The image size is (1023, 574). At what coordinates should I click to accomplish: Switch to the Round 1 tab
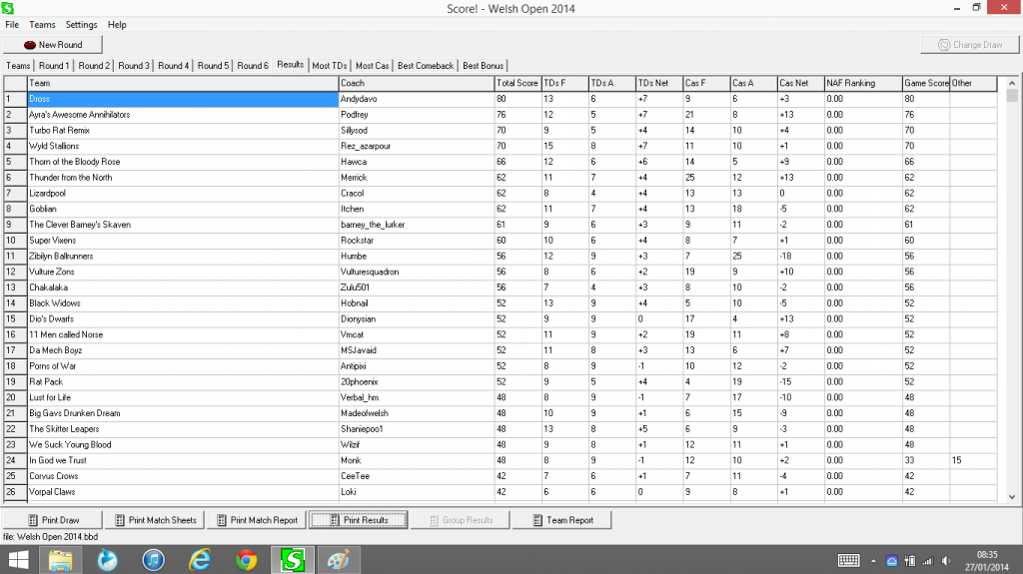point(54,66)
